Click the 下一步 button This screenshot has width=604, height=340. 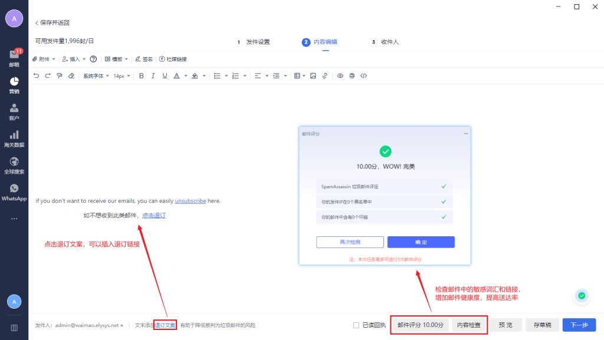(579, 325)
